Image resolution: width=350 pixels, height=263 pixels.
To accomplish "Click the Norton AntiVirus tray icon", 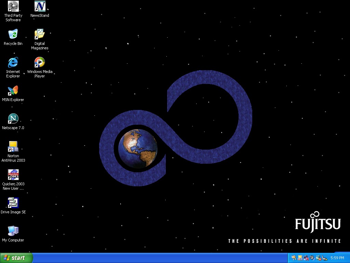I will [x=300, y=258].
